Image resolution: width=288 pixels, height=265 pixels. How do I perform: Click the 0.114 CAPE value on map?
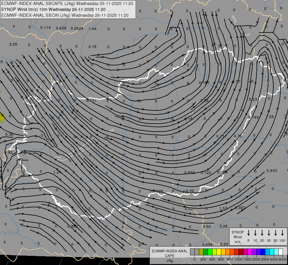tap(45, 28)
